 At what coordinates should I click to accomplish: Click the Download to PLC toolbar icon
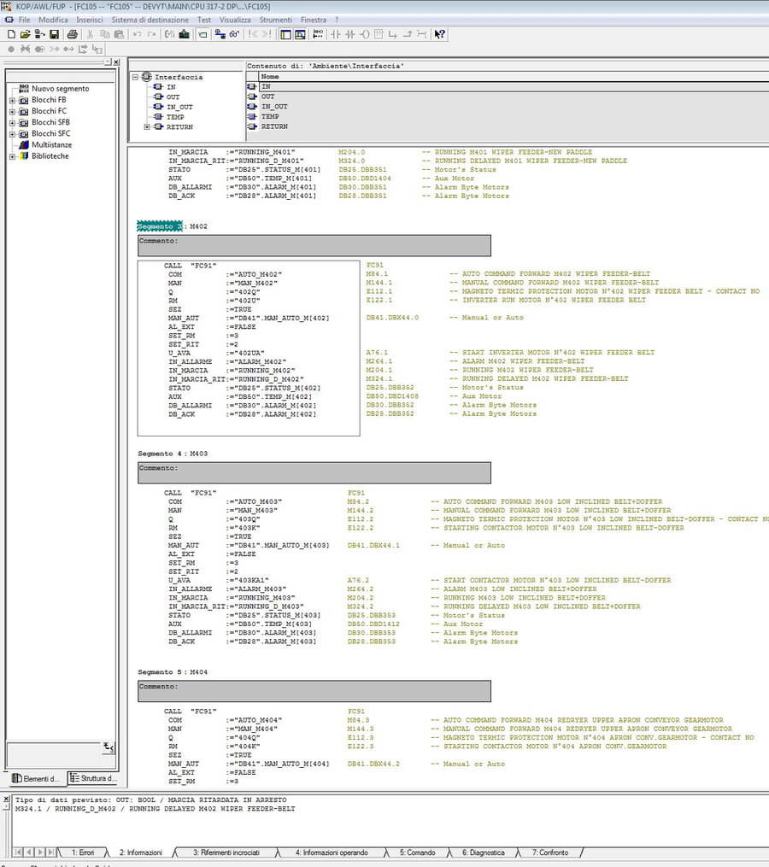[185, 34]
